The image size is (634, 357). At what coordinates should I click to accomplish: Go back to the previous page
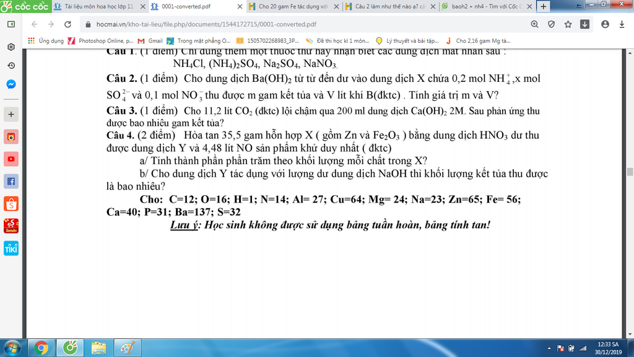(35, 24)
